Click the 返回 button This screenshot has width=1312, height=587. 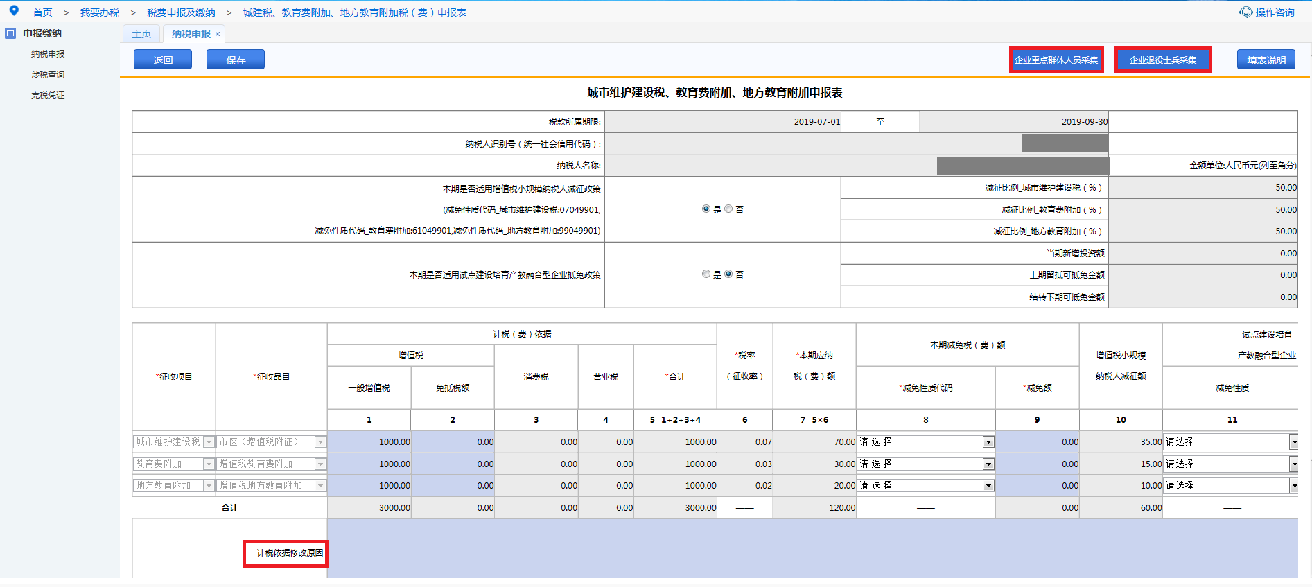tap(163, 60)
